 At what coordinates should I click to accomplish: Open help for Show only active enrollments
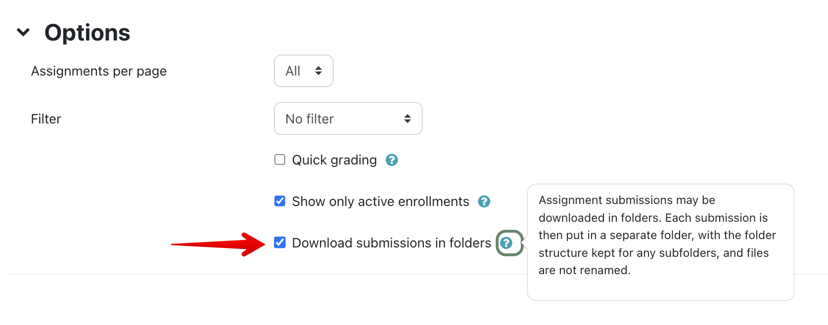[484, 202]
